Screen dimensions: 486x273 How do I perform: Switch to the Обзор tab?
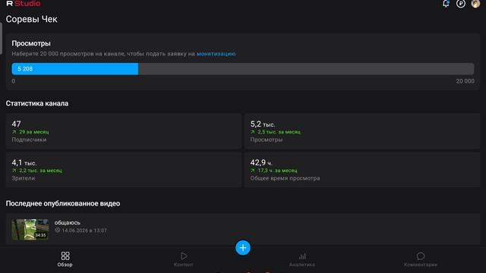(65, 259)
